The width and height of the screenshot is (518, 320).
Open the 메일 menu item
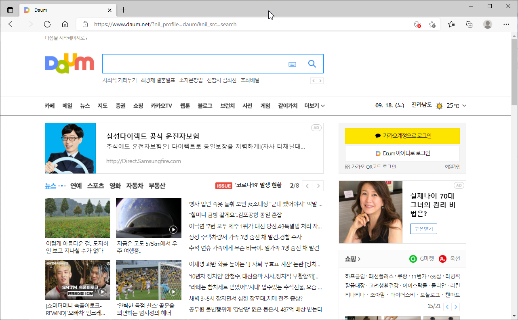(x=67, y=106)
